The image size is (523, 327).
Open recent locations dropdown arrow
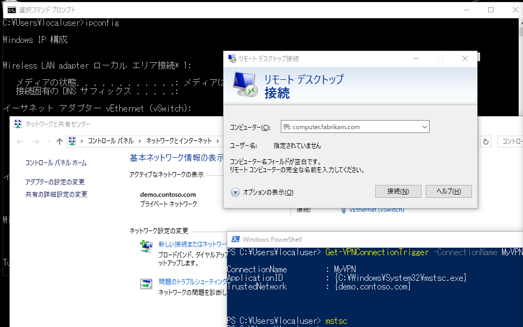(48, 142)
